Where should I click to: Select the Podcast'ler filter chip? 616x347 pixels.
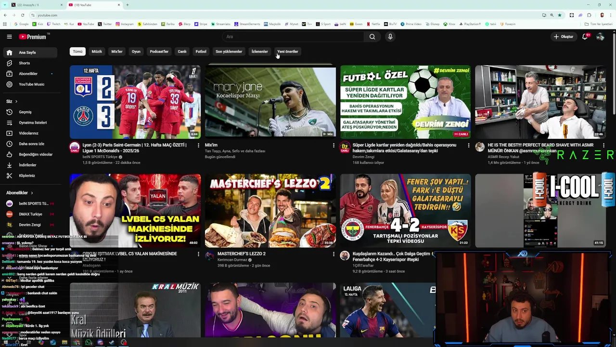tap(159, 52)
